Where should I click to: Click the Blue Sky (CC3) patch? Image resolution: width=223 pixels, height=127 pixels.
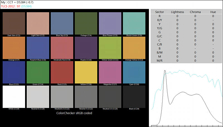(62, 23)
